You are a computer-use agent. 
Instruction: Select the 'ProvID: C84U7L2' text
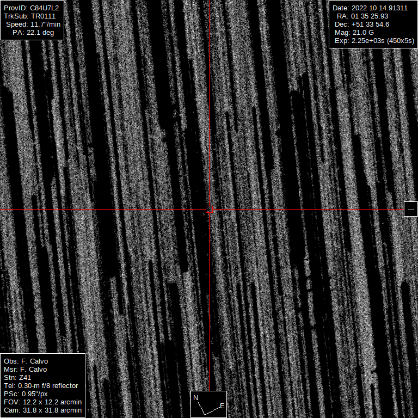pos(32,8)
